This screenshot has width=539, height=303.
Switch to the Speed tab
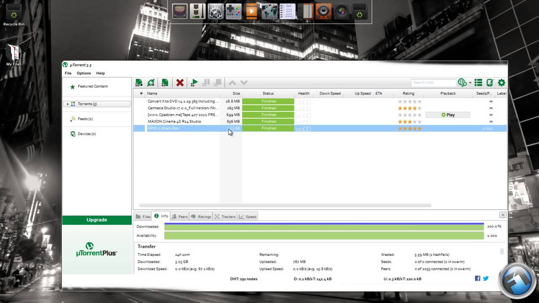[x=248, y=217]
